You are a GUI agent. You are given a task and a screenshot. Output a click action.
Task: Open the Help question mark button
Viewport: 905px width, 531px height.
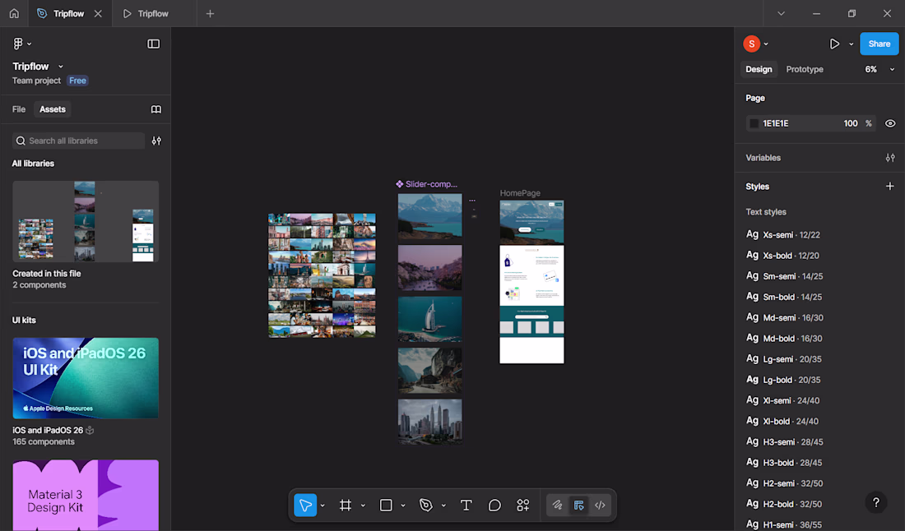(x=875, y=502)
